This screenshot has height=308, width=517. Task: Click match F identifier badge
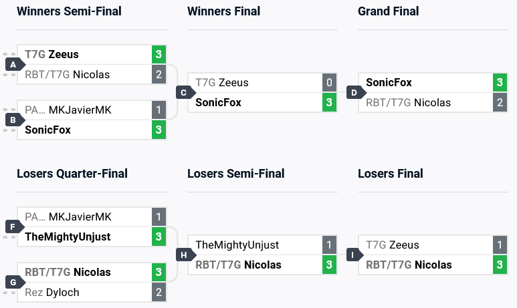click(13, 227)
